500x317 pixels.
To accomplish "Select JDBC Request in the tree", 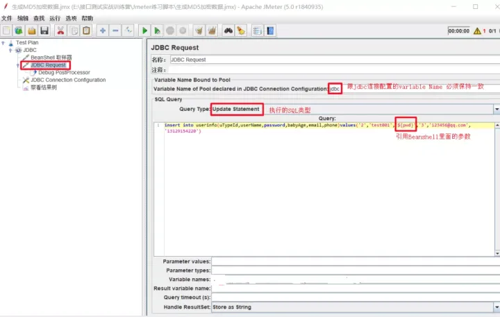I will coord(48,65).
